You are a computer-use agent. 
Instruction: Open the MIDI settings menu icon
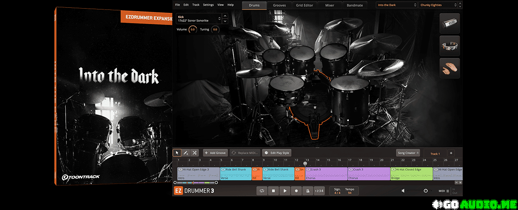(x=448, y=191)
